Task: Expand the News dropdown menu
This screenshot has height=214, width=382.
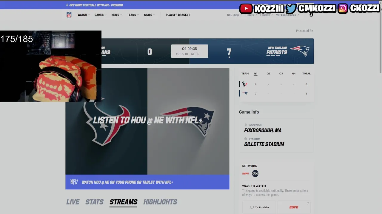Action: (117, 15)
